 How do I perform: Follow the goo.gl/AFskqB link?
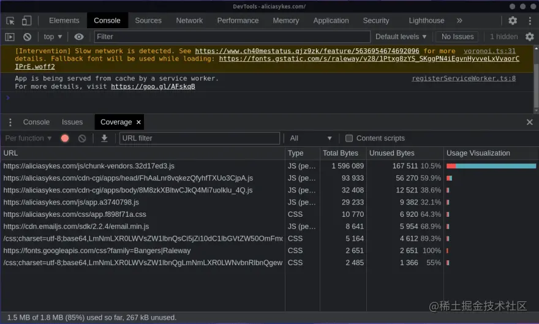click(153, 86)
